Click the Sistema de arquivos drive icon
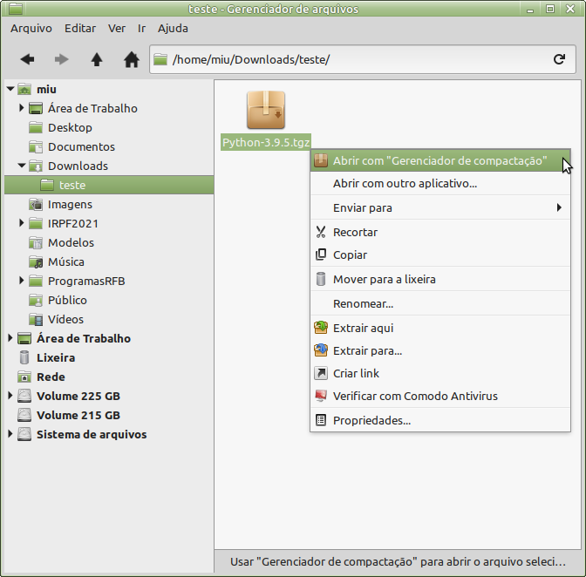Screen dimensions: 586x577 pyautogui.click(x=24, y=434)
